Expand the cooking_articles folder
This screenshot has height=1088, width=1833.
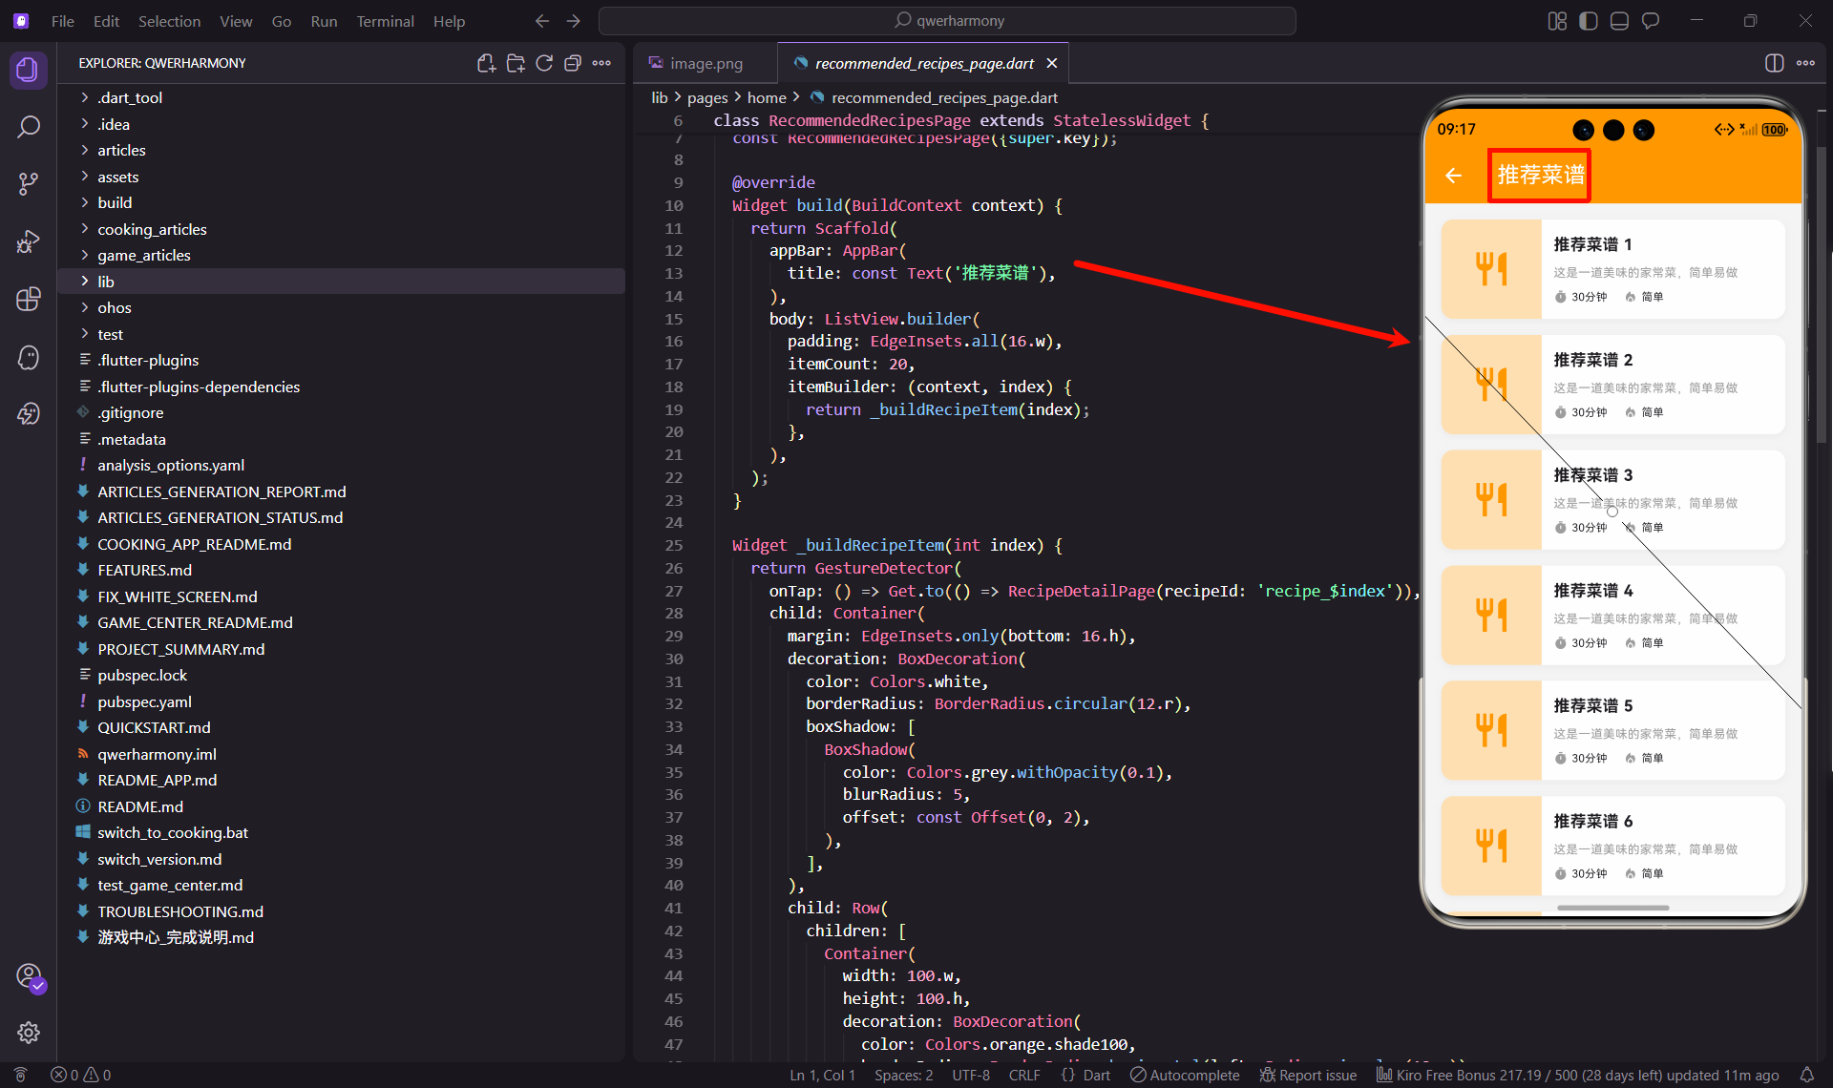pyautogui.click(x=152, y=229)
